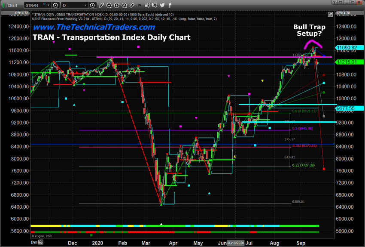
Task: Select the magenta bull trap arc drawing
Action: [x=313, y=44]
